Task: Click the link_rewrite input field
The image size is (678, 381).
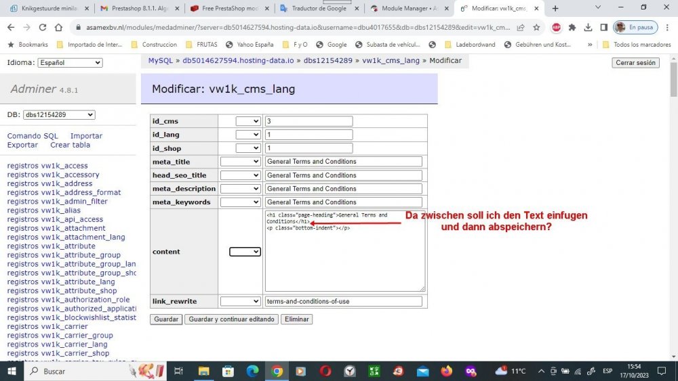Action: pos(343,301)
